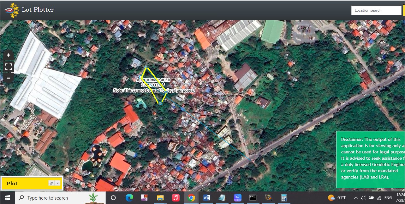Viewport: 405px width, 204px height.
Task: Open the Calculator app from taskbar
Action: coord(284,198)
